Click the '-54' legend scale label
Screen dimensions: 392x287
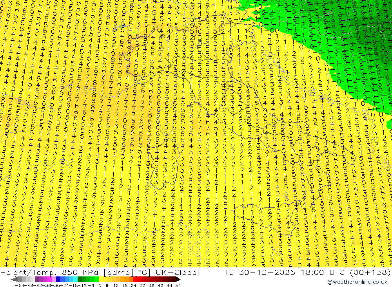click(x=20, y=285)
